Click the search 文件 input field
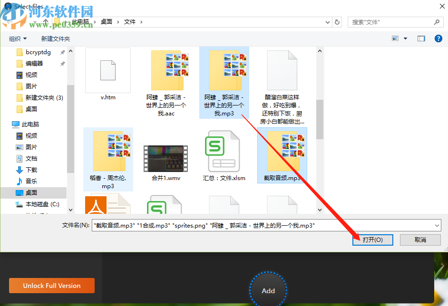Screen dimensions: 448x306 [x=391, y=22]
